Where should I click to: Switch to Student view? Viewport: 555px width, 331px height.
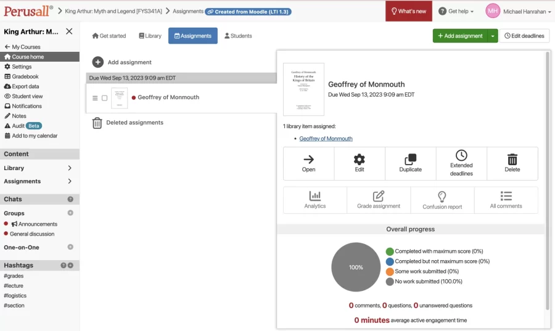(x=23, y=96)
